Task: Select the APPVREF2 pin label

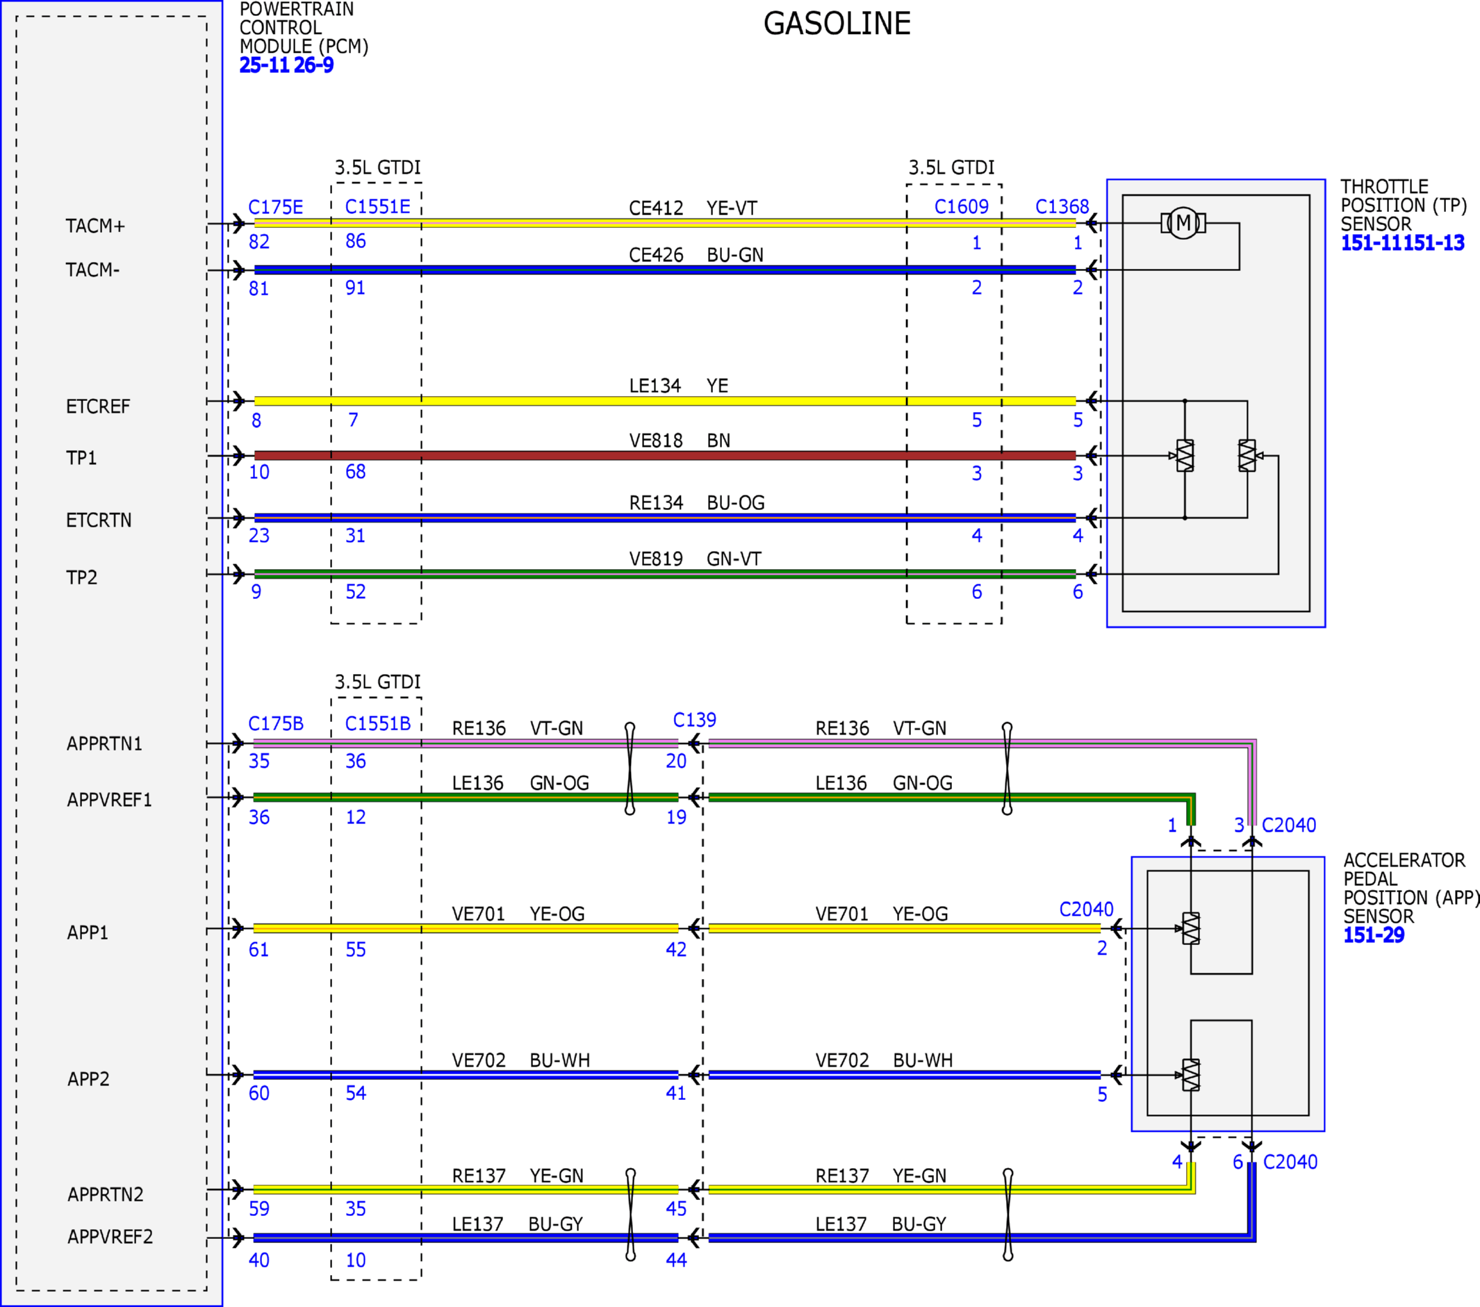Action: coord(110,1236)
